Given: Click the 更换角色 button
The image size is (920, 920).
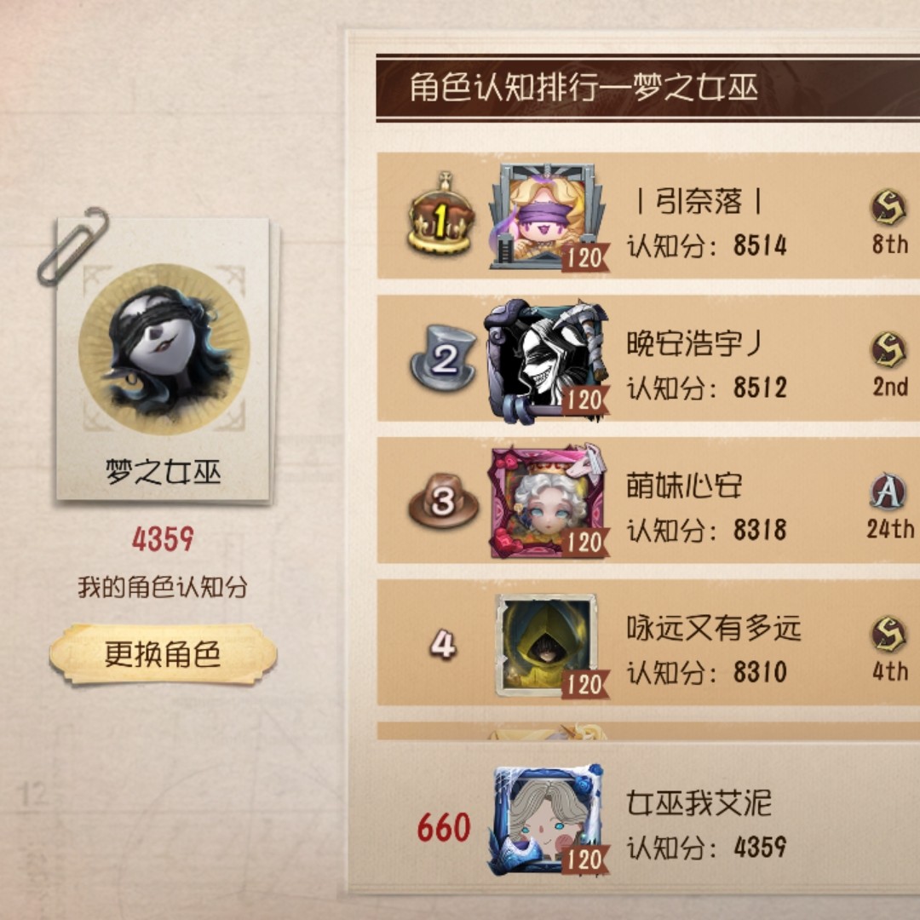Looking at the screenshot, I should point(163,654).
